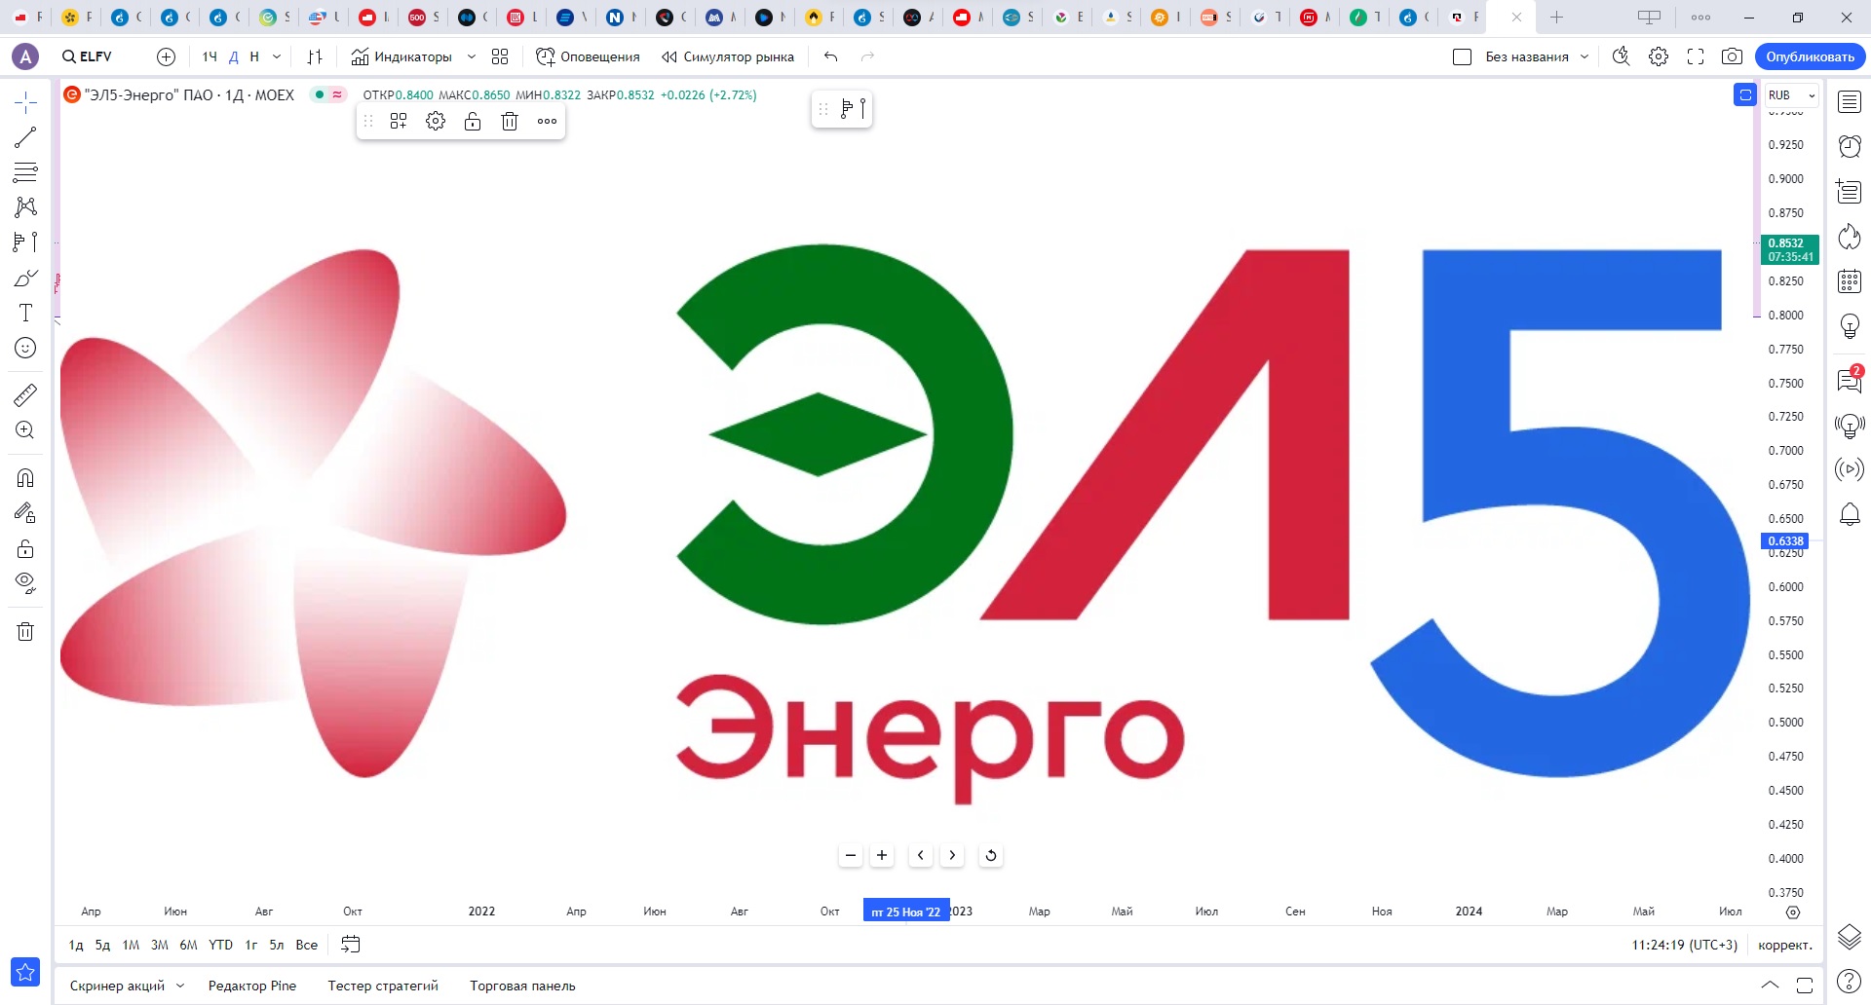1871x1005 pixels.
Task: Open the Индикаторы indicators dialog
Action: (x=401, y=56)
